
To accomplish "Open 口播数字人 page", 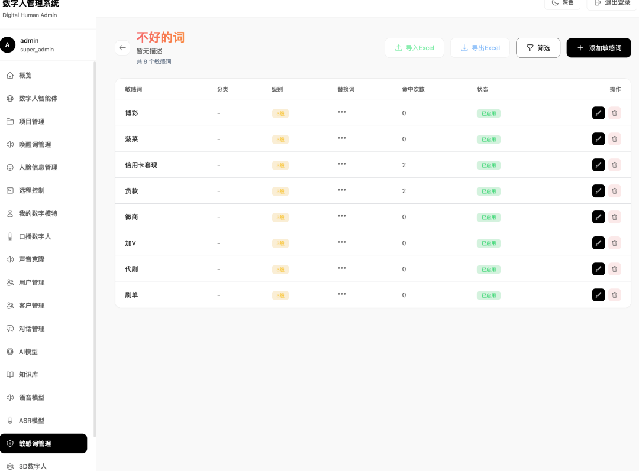I will click(x=44, y=236).
